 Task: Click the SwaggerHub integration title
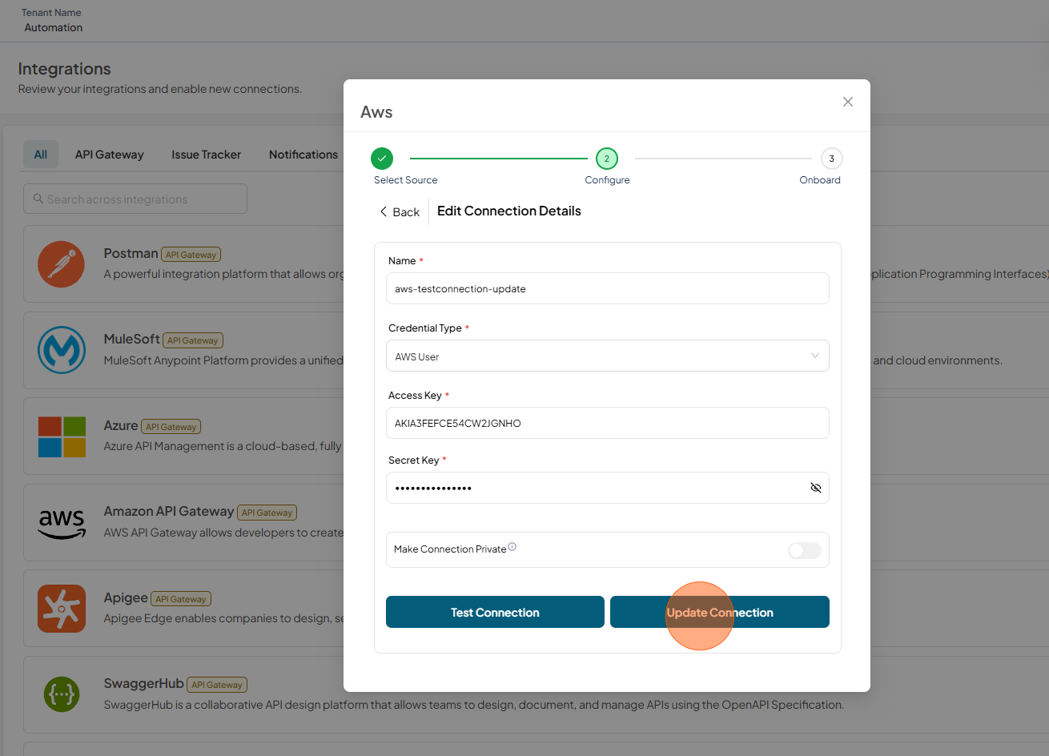pos(144,683)
